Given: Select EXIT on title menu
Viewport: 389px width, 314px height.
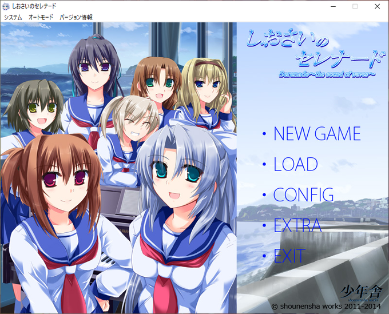Looking at the screenshot, I should coord(289,256).
